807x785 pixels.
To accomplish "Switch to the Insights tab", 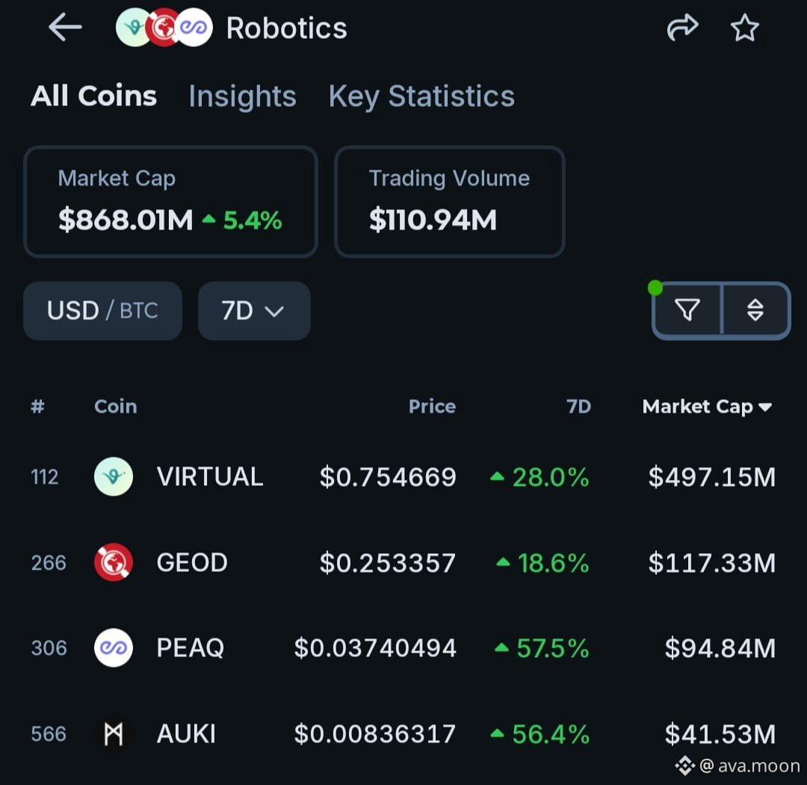I will pos(242,96).
